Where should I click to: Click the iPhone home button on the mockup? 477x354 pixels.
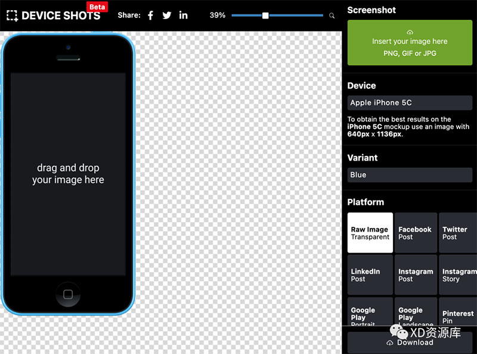click(68, 294)
